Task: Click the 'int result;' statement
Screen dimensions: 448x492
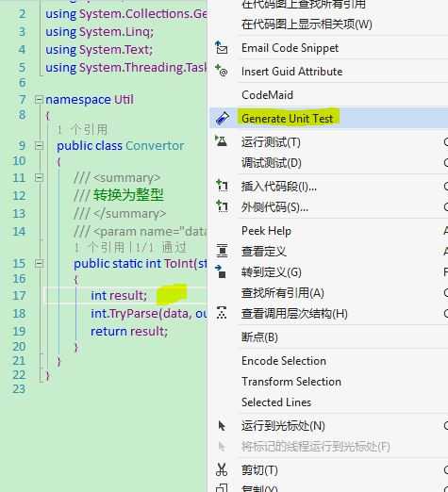Action: click(x=119, y=295)
